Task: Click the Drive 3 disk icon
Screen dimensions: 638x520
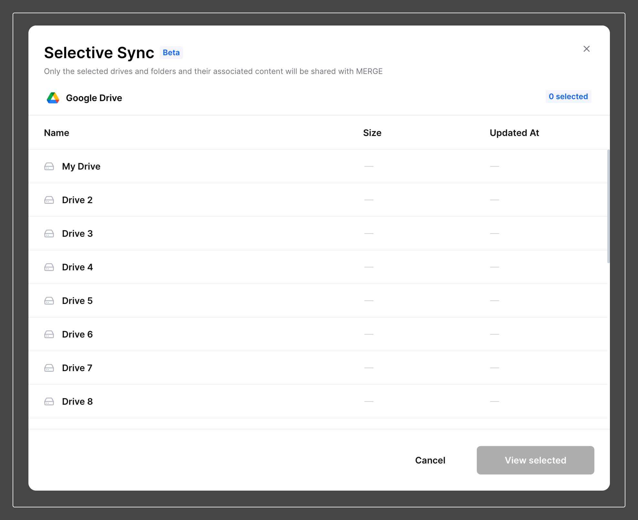Action: pos(49,234)
